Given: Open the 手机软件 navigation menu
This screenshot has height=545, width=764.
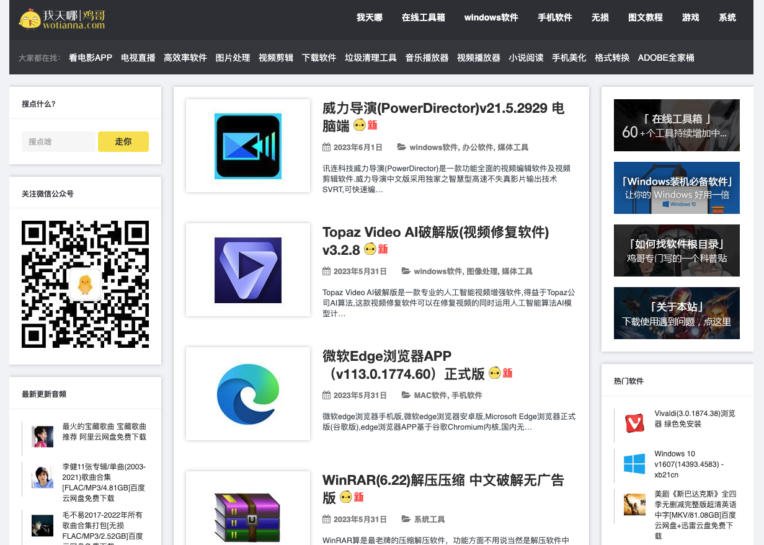Looking at the screenshot, I should click(x=555, y=17).
